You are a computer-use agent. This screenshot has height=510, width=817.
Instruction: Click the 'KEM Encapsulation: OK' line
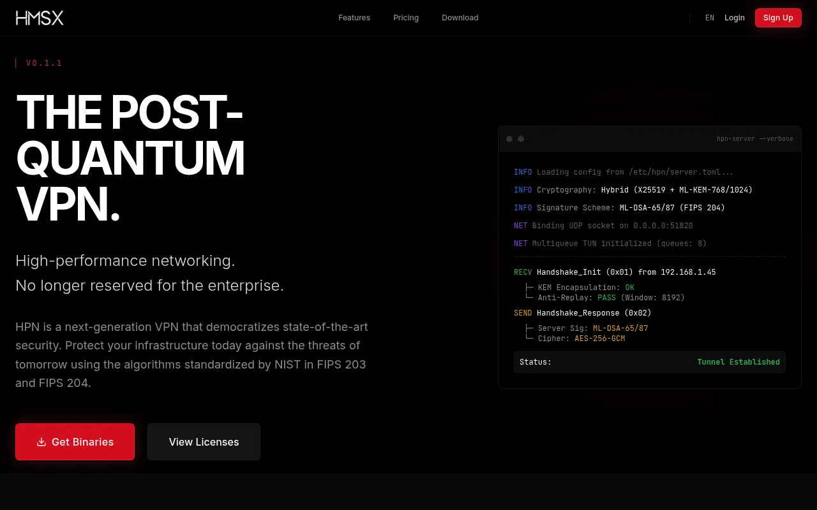coord(579,288)
